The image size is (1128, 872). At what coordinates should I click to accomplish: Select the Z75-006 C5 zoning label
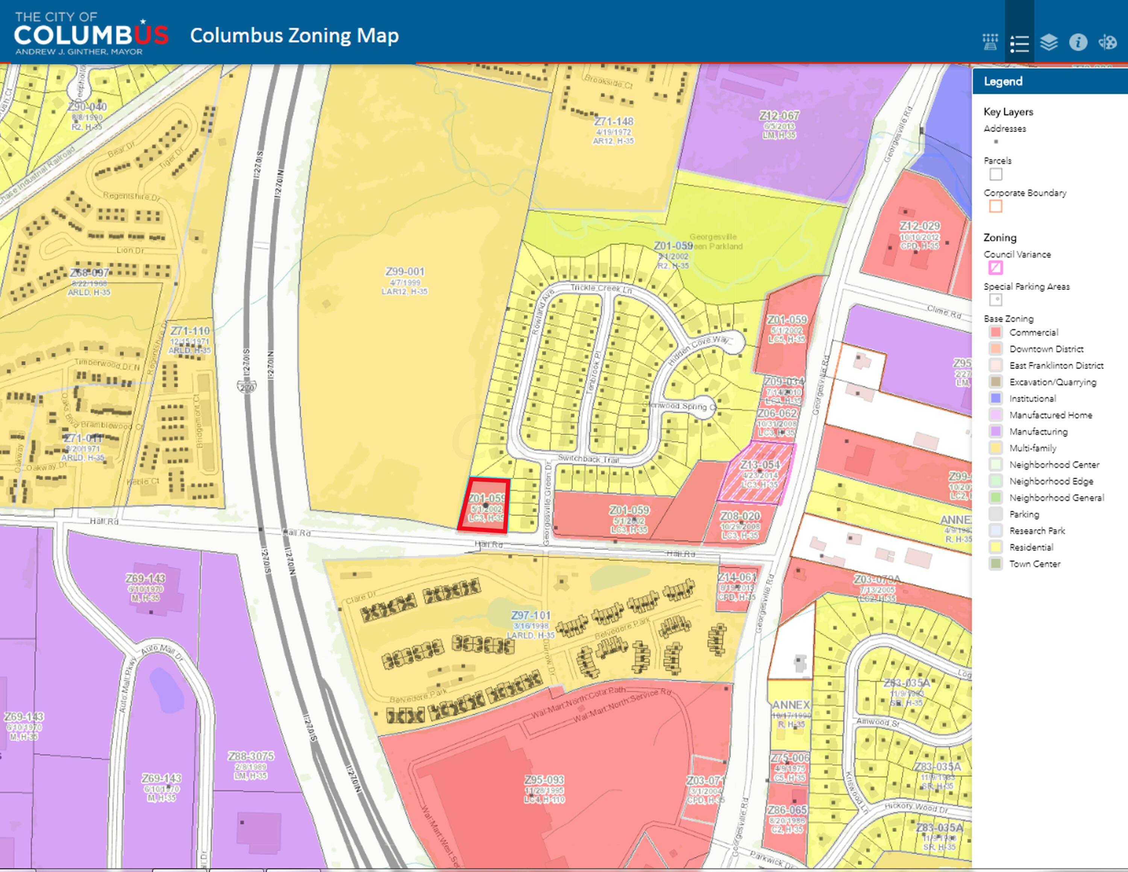pyautogui.click(x=790, y=767)
